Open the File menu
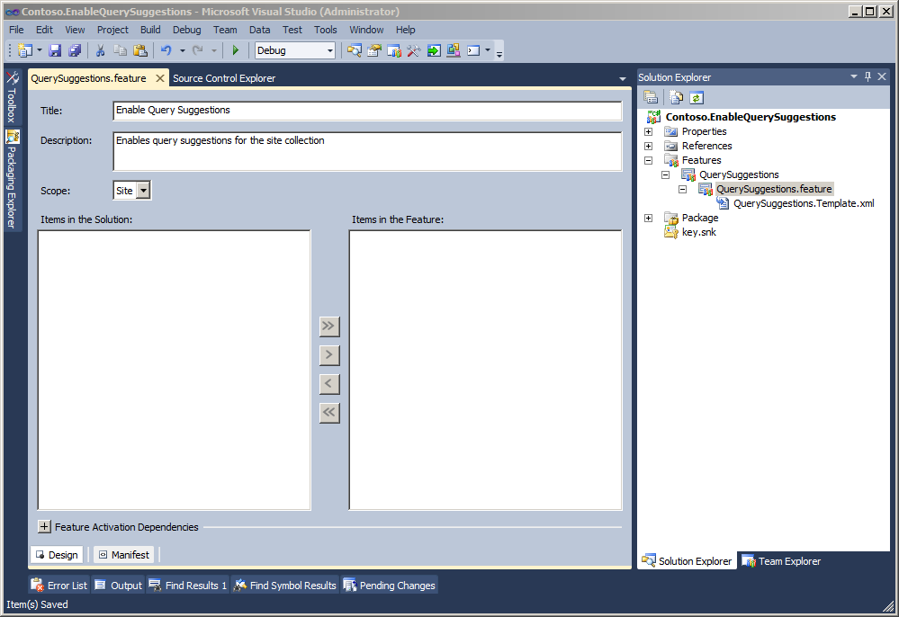This screenshot has height=617, width=899. [x=16, y=30]
